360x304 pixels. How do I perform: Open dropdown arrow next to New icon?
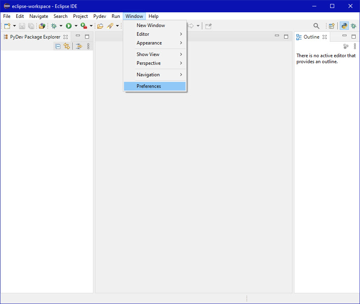tap(15, 26)
